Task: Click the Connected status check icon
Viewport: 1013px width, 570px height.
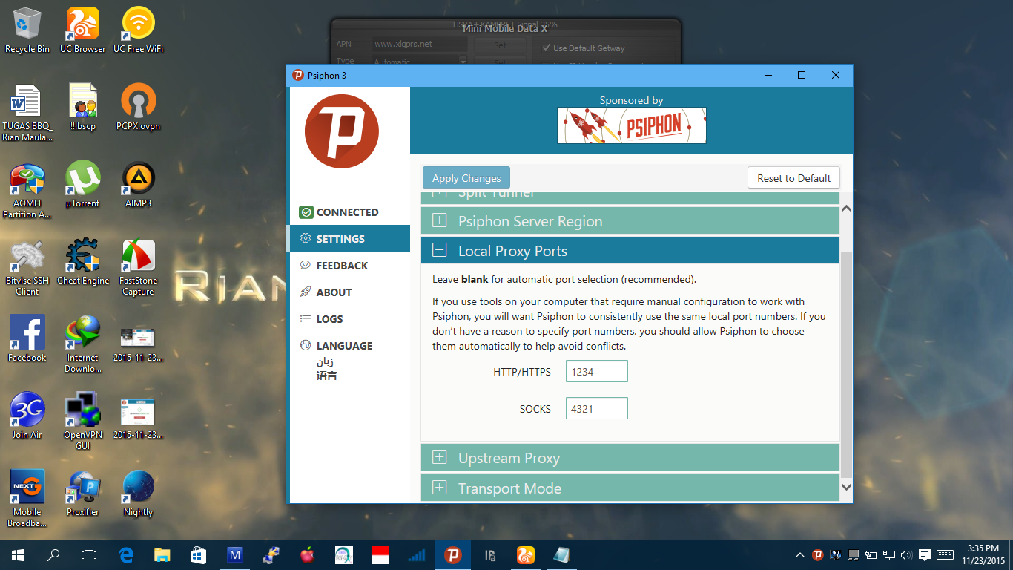Action: (306, 212)
